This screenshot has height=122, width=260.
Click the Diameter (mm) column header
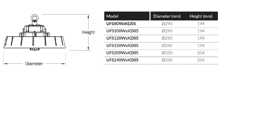pyautogui.click(x=167, y=16)
